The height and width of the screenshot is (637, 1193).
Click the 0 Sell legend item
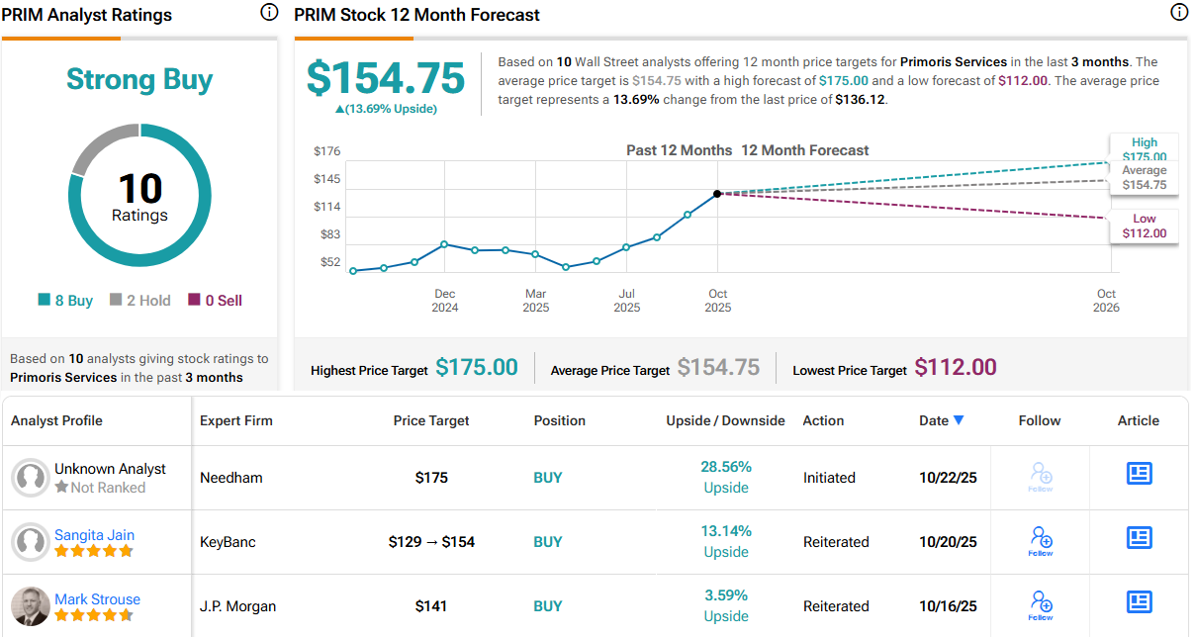(x=215, y=301)
